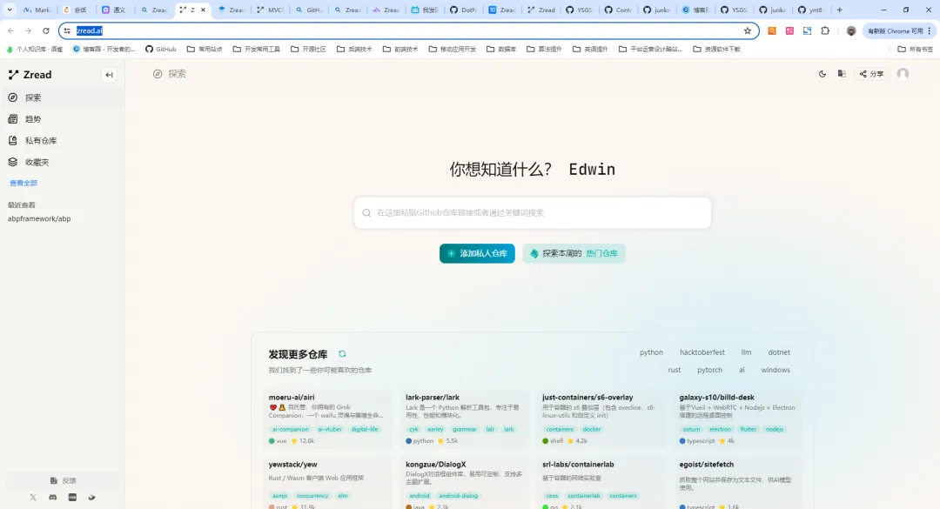Click the 查看全部 link in sidebar

point(23,183)
